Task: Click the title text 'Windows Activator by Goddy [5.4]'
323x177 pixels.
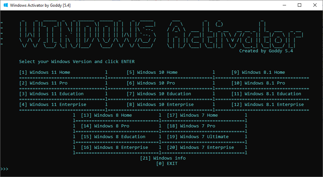Action: tap(40, 5)
